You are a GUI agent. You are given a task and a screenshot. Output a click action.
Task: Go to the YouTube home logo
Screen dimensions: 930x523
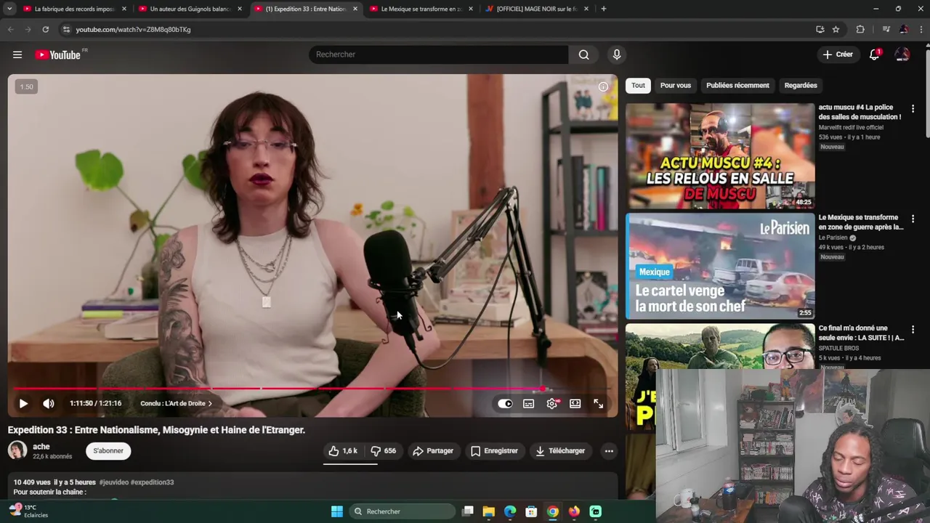(57, 54)
